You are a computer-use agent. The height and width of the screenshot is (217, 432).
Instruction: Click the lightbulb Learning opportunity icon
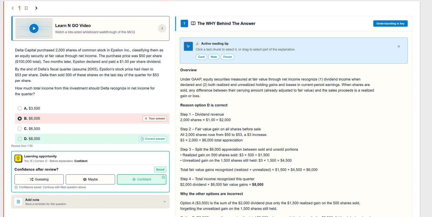point(18,159)
